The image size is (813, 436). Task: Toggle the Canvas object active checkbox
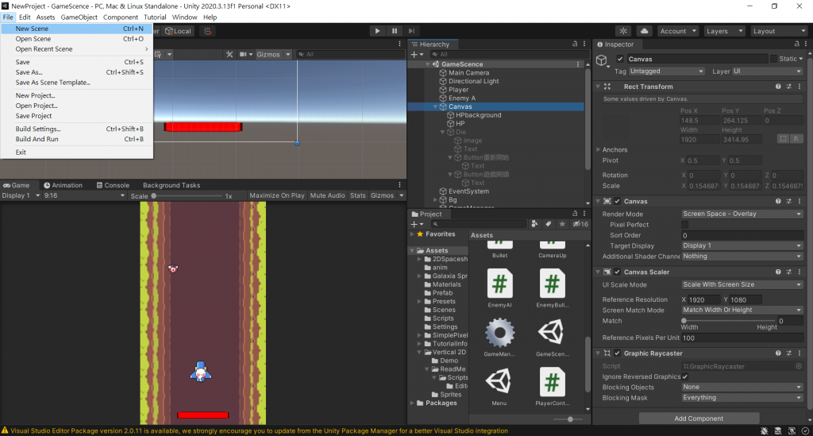coord(619,59)
